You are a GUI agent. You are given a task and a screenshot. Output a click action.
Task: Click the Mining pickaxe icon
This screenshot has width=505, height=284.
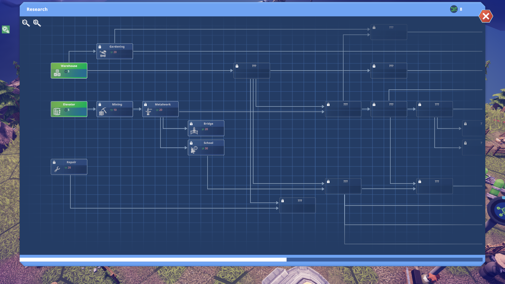click(x=103, y=111)
